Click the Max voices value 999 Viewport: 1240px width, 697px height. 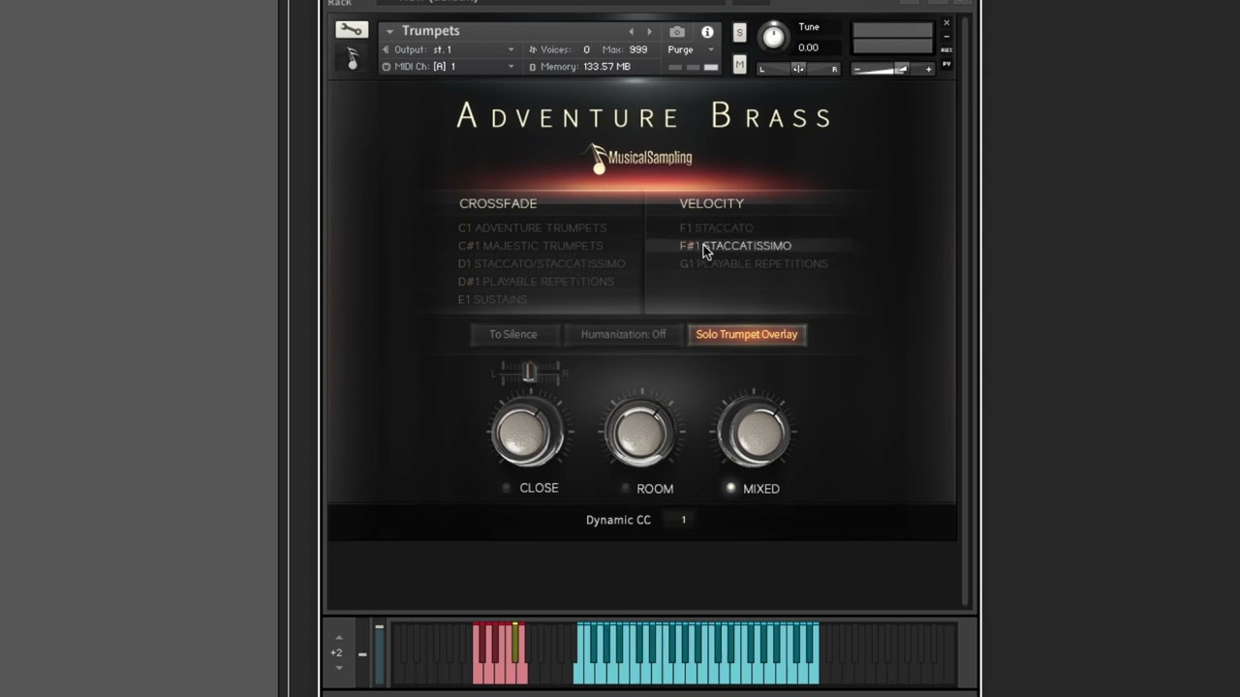coord(638,49)
